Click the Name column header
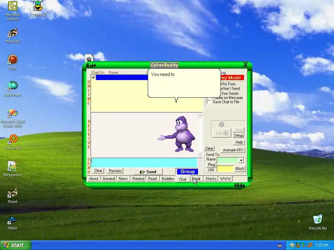This screenshot has height=250, width=334. [x=114, y=73]
